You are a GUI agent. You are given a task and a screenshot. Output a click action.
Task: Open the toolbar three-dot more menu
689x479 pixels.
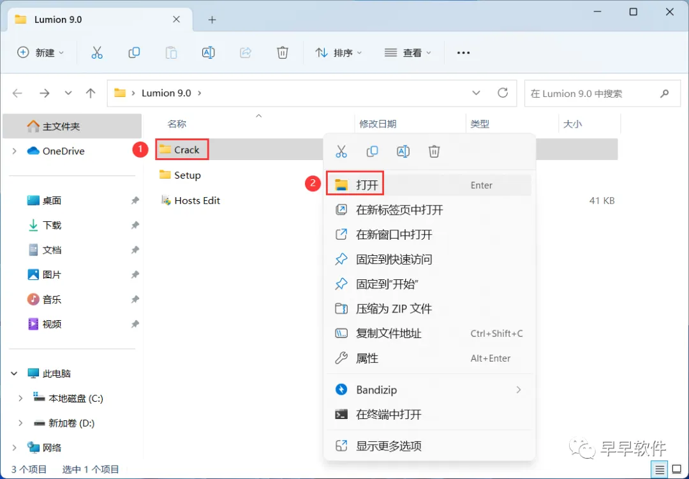(x=463, y=53)
